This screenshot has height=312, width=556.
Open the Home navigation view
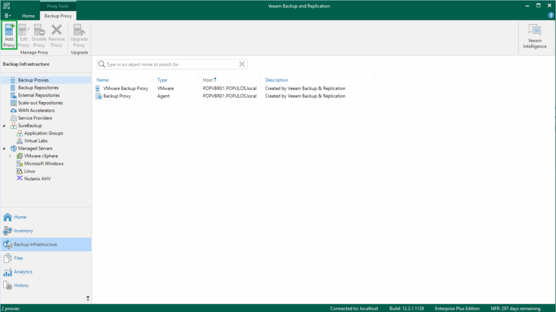46,217
